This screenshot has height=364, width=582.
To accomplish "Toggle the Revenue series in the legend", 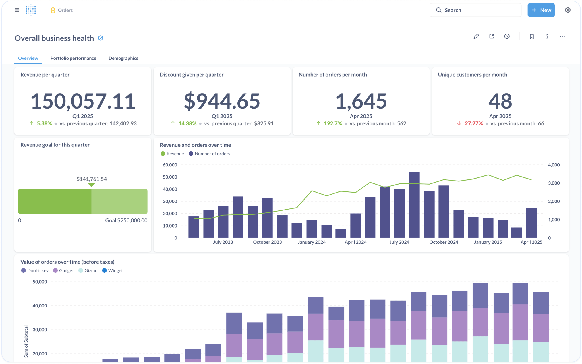I will point(172,154).
